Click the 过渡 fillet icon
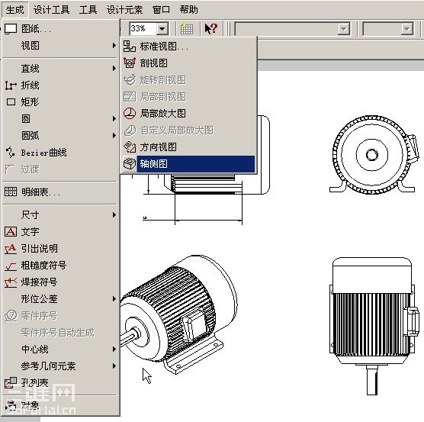Screen dimensions: 424x422 coord(10,169)
